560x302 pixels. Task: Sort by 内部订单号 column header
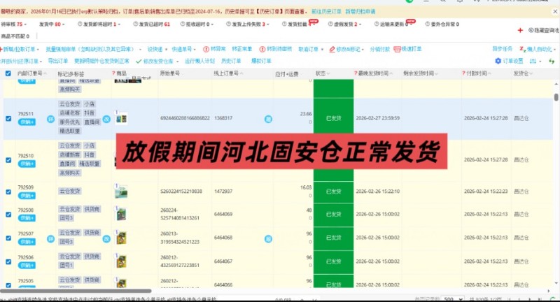point(31,73)
